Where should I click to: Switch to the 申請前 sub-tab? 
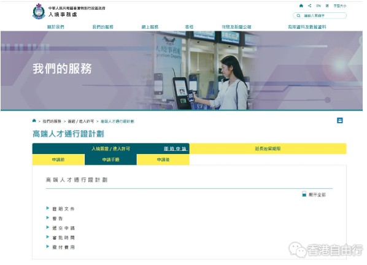pyautogui.click(x=58, y=159)
